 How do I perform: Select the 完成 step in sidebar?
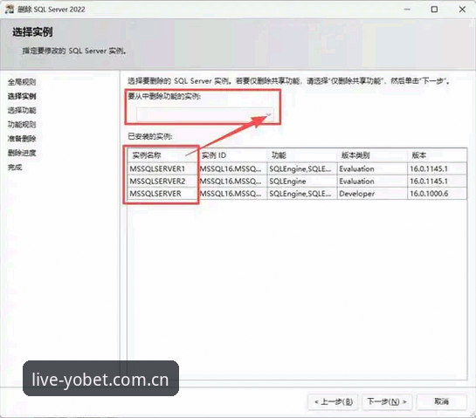15,167
